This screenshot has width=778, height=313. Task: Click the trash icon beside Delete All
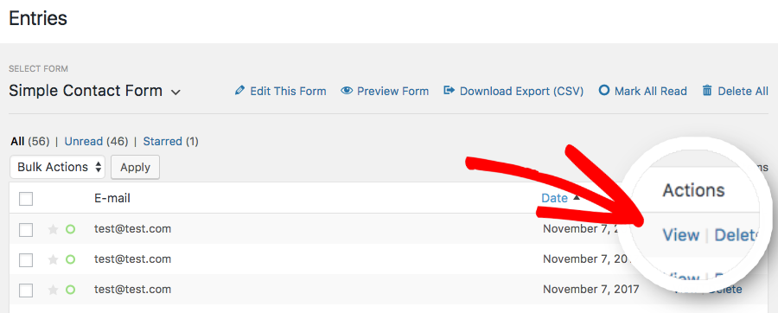click(707, 91)
